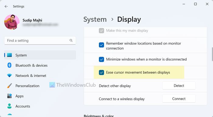This screenshot has width=213, height=117.
Task: Click the Network wifi icon
Action: (x=9, y=75)
